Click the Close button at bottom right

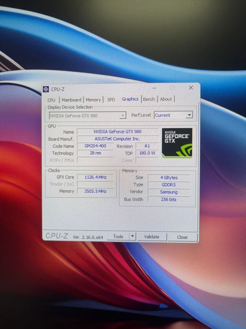[182, 237]
